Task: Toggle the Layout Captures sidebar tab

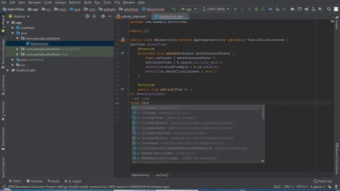Action: click(3, 167)
